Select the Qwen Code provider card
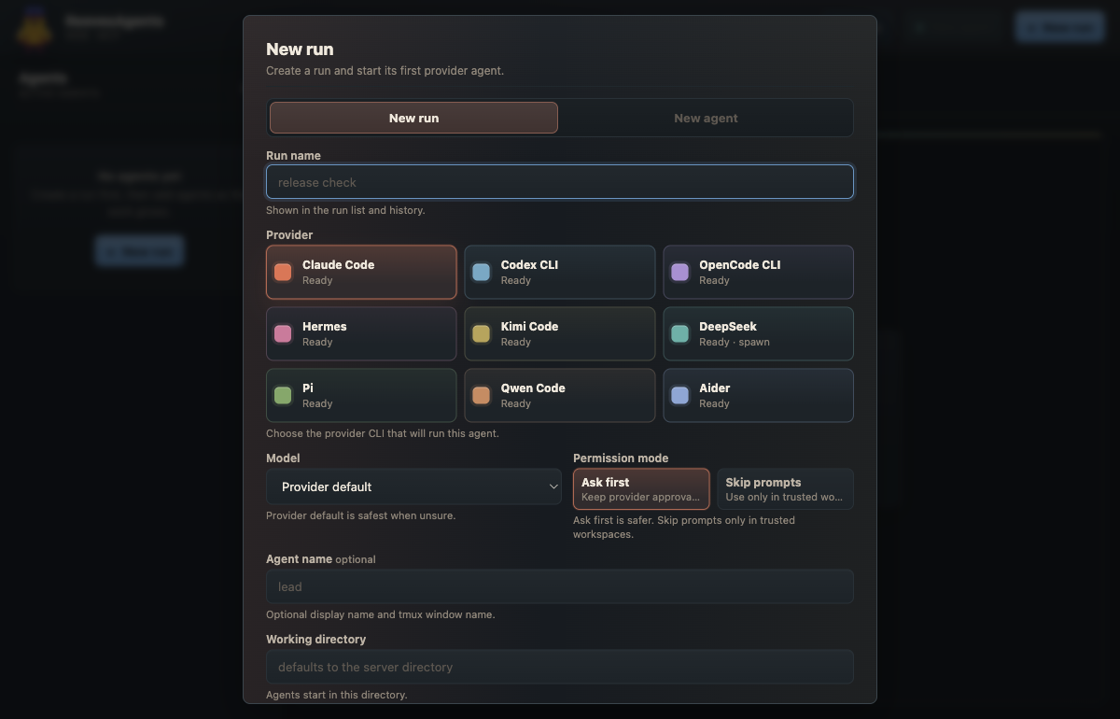The height and width of the screenshot is (719, 1120). tap(560, 395)
